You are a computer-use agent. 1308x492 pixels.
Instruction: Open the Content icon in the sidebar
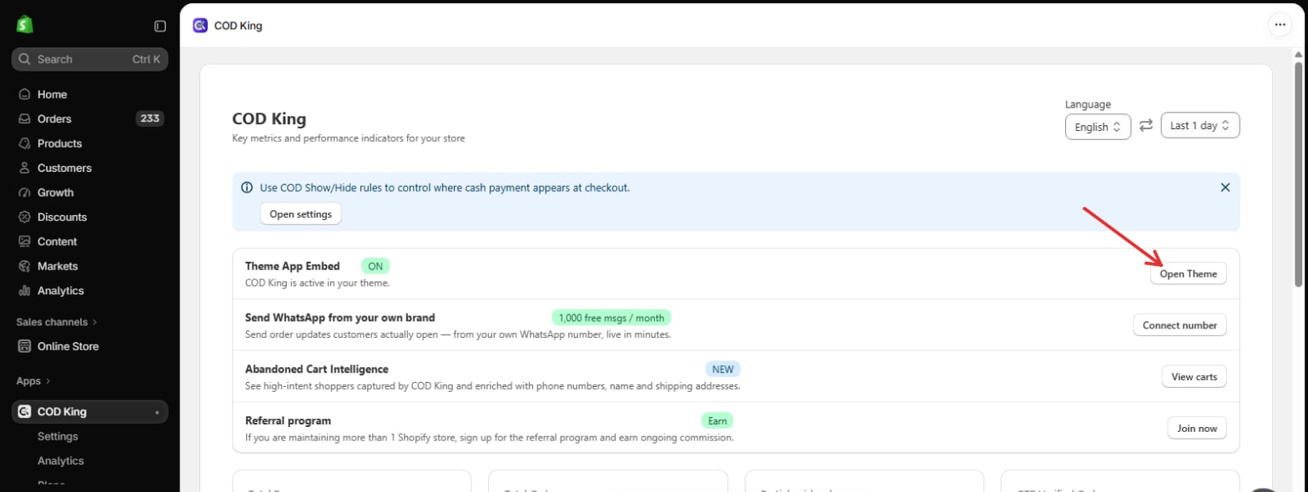tap(24, 242)
